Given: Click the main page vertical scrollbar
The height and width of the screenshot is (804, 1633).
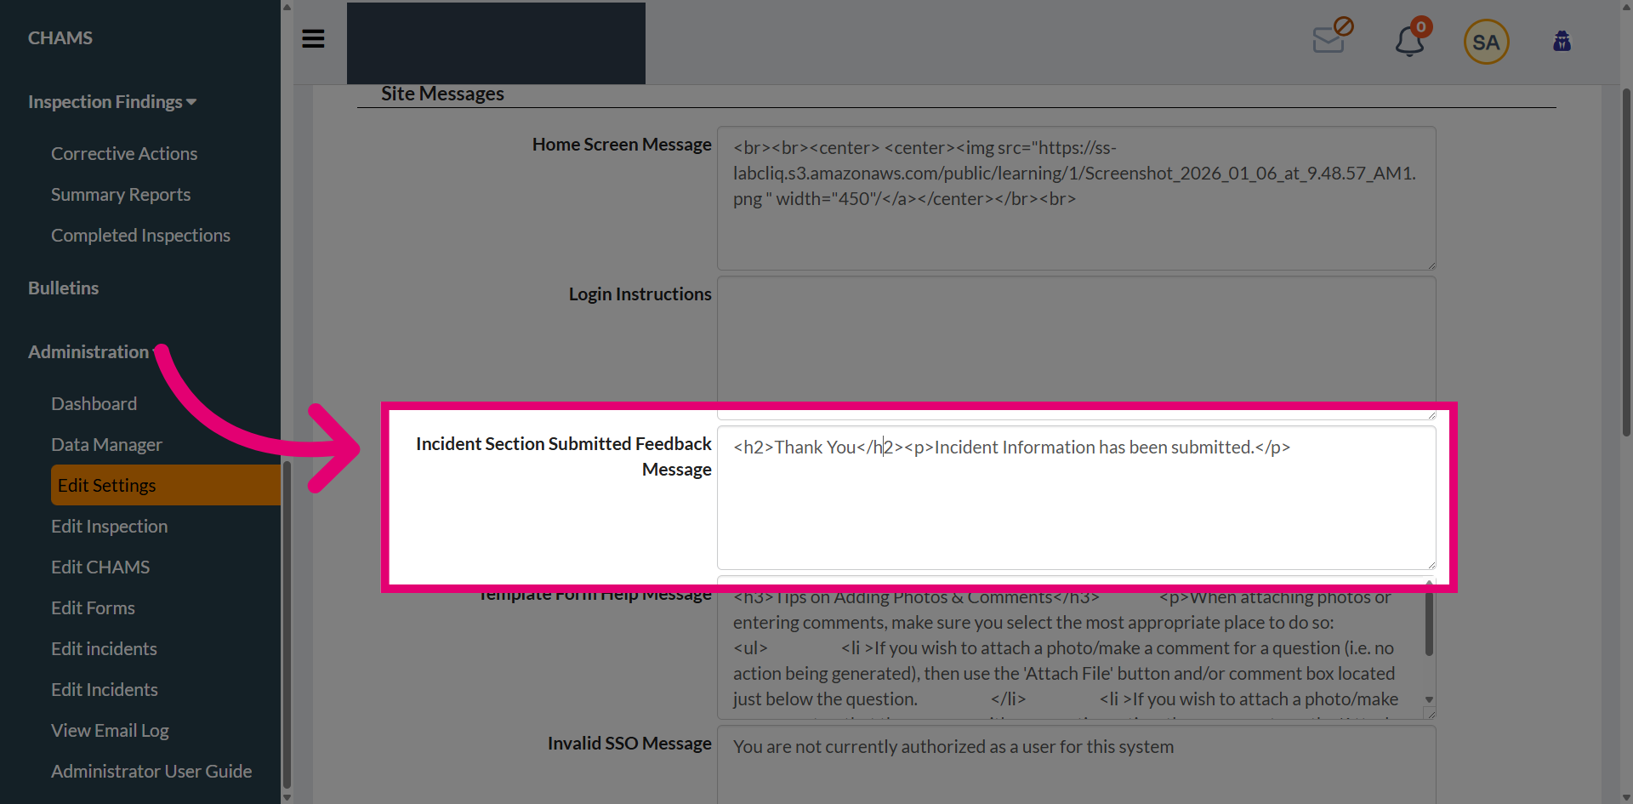Looking at the screenshot, I should pos(1626,264).
